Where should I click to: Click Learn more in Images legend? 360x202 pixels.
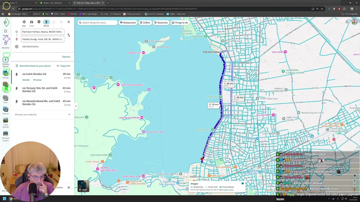pyautogui.click(x=228, y=190)
